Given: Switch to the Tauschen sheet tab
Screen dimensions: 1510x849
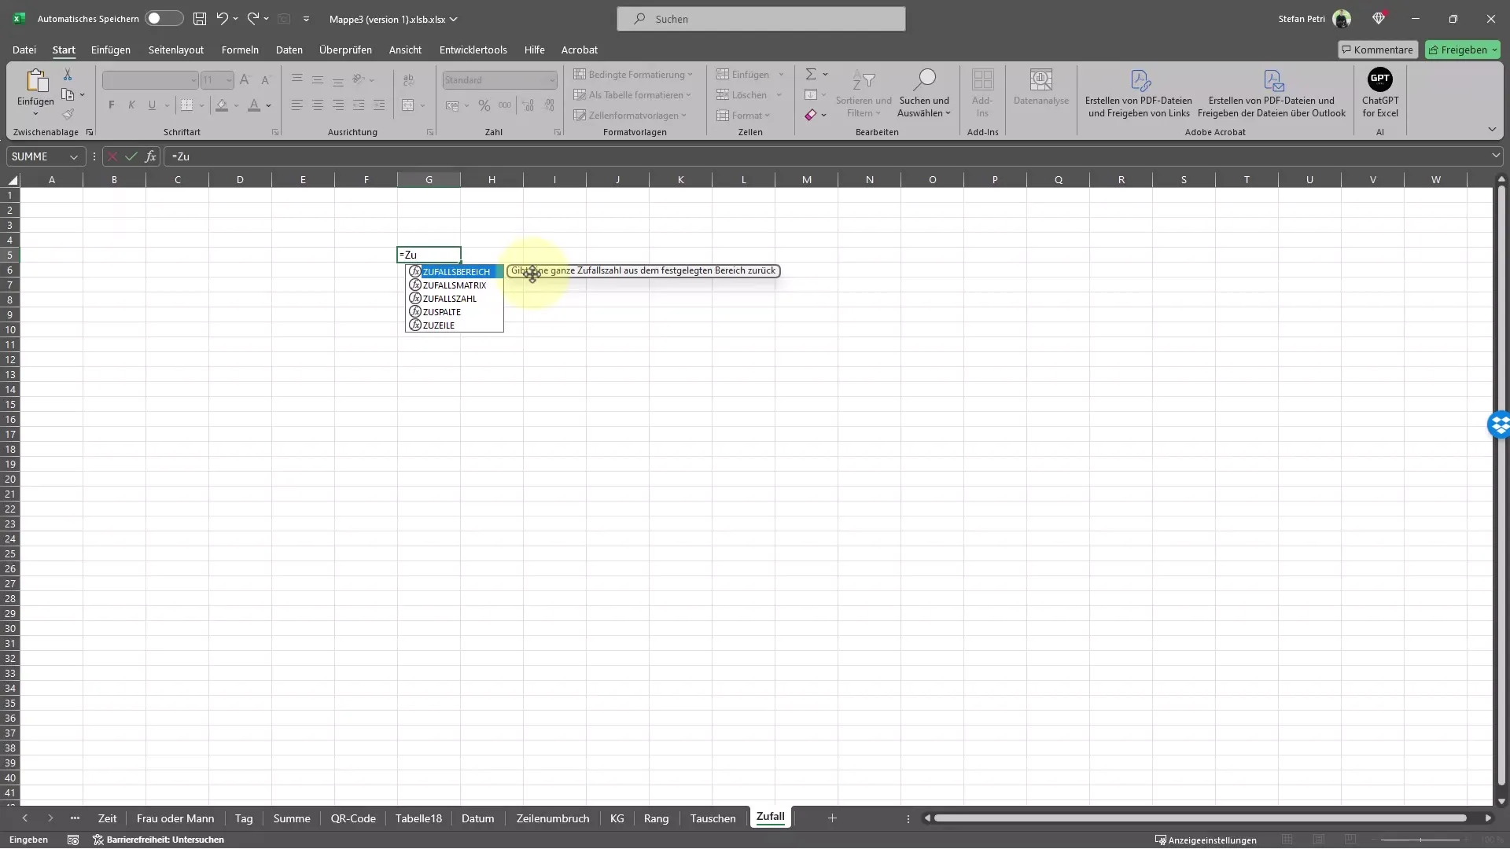Looking at the screenshot, I should (x=713, y=818).
